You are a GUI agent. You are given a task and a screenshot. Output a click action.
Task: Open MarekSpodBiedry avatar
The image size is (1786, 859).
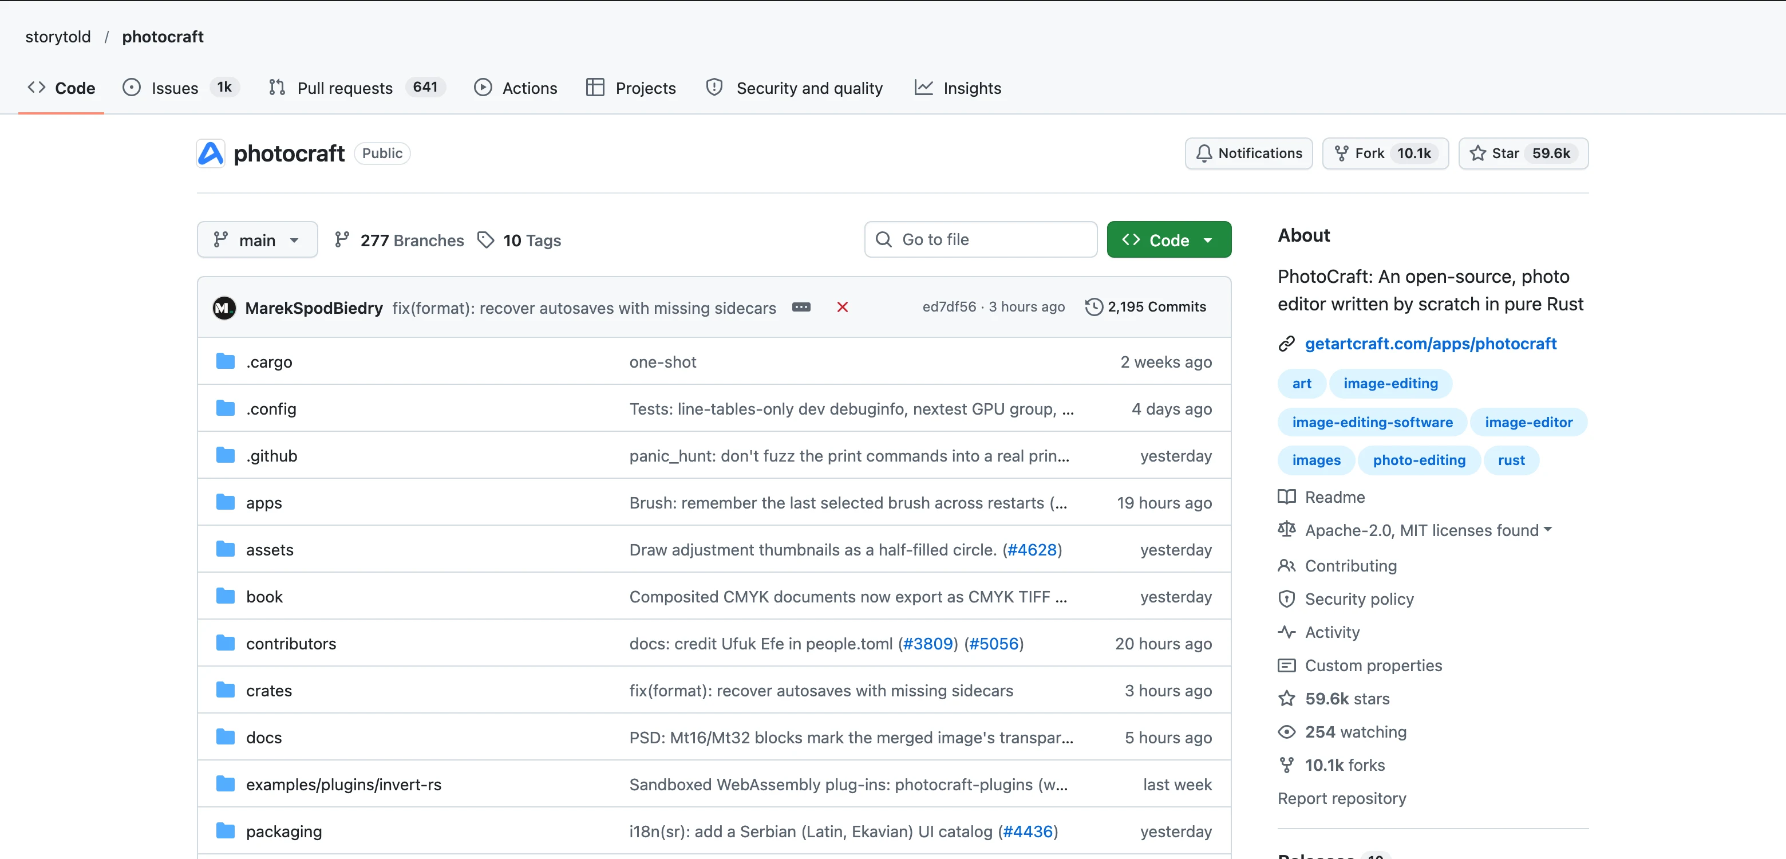(x=224, y=308)
